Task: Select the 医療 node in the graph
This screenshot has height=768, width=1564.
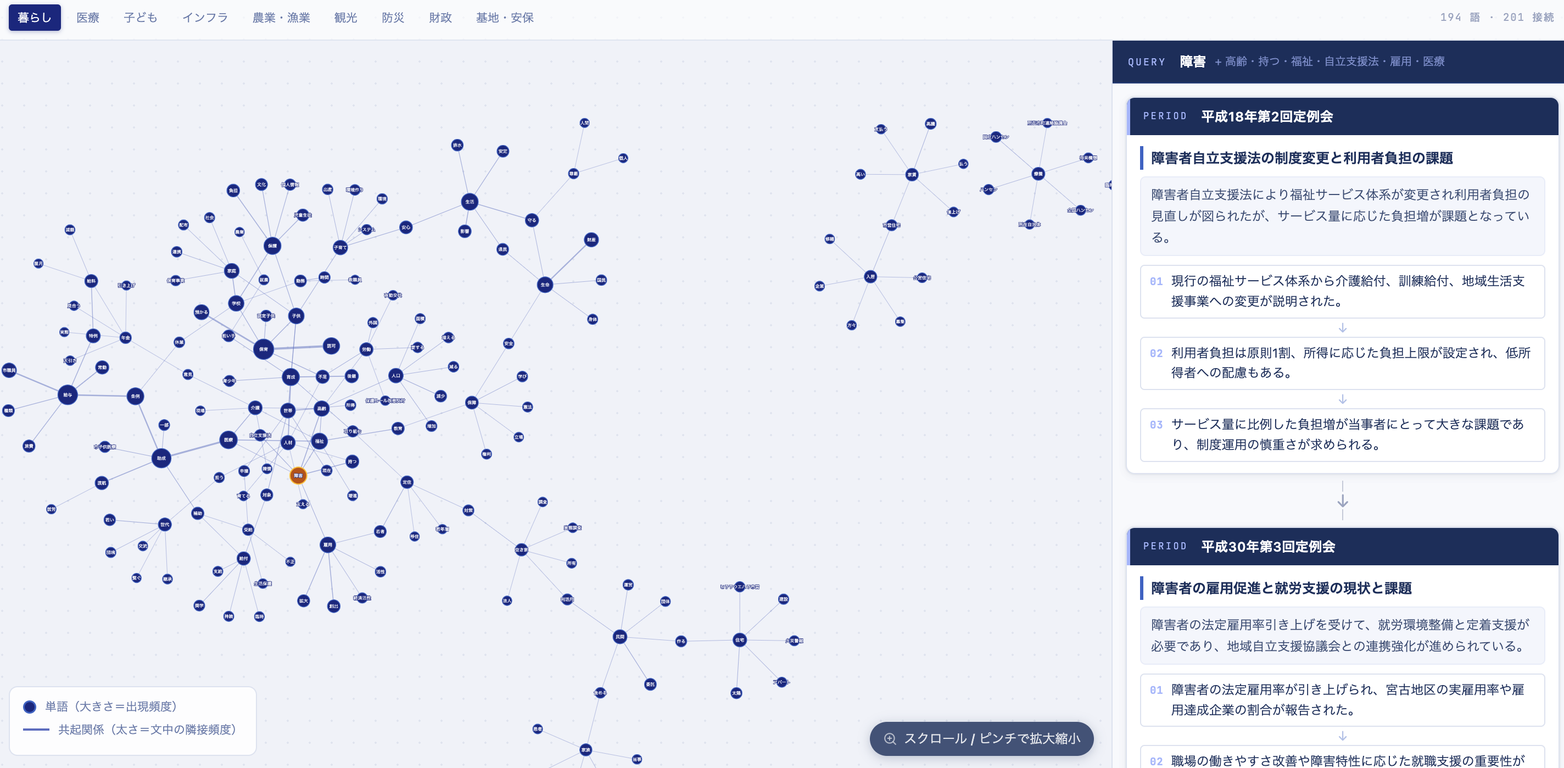Action: click(228, 439)
